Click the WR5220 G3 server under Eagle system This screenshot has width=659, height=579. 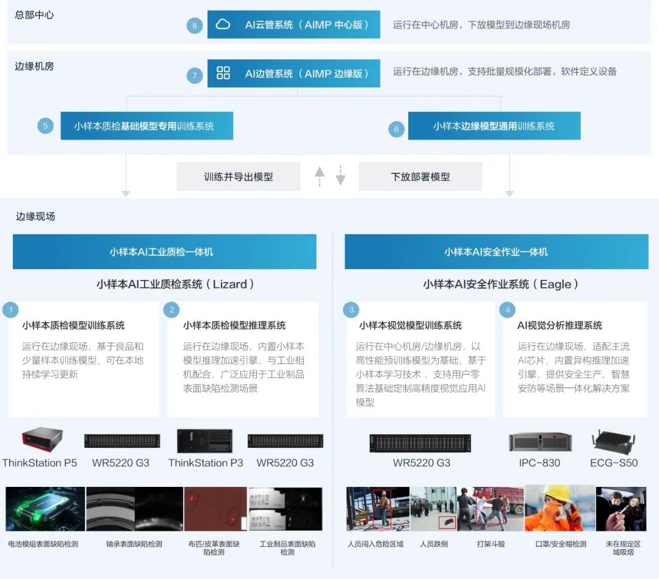[420, 444]
